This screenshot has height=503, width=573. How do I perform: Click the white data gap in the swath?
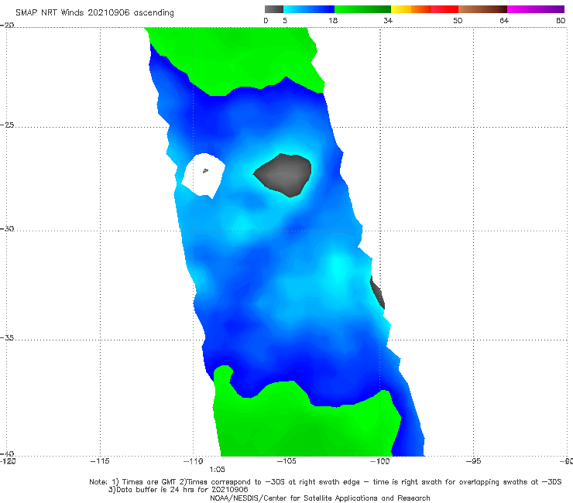click(x=203, y=176)
